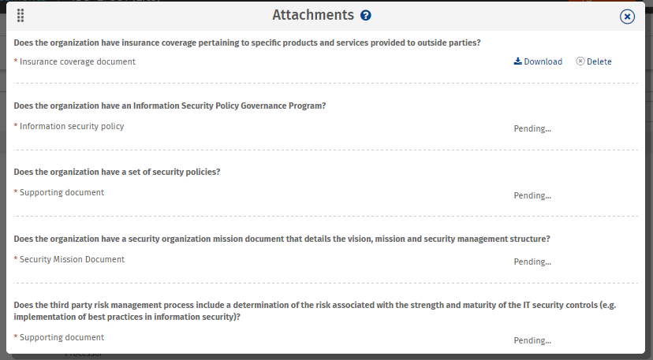Open the help question mark icon
Screen dimensions: 653x360
point(365,16)
